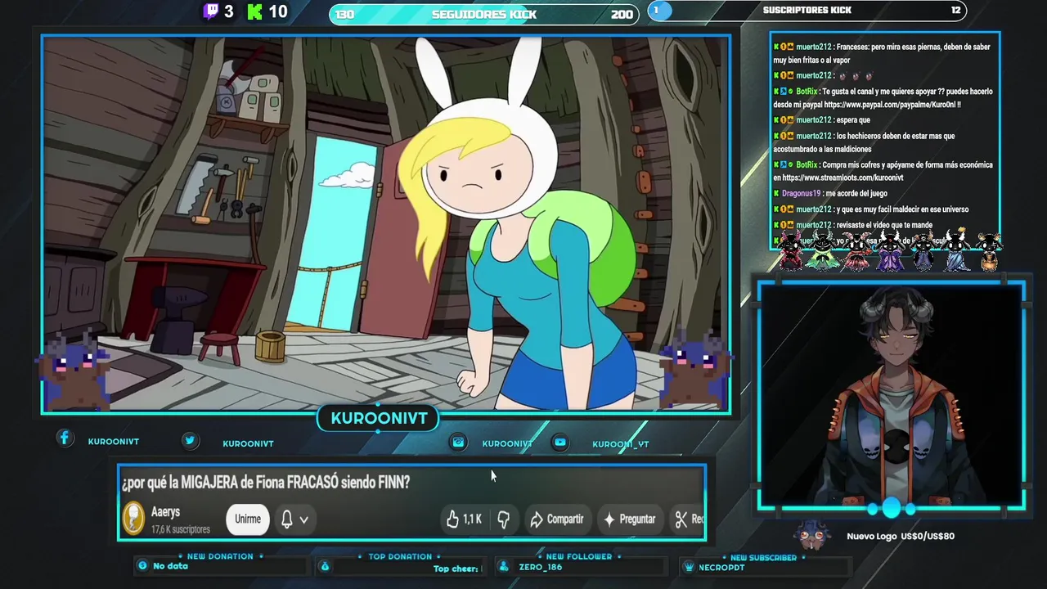Click the small mascot icon beside Nuevo Logo
The width and height of the screenshot is (1047, 589).
click(x=812, y=536)
